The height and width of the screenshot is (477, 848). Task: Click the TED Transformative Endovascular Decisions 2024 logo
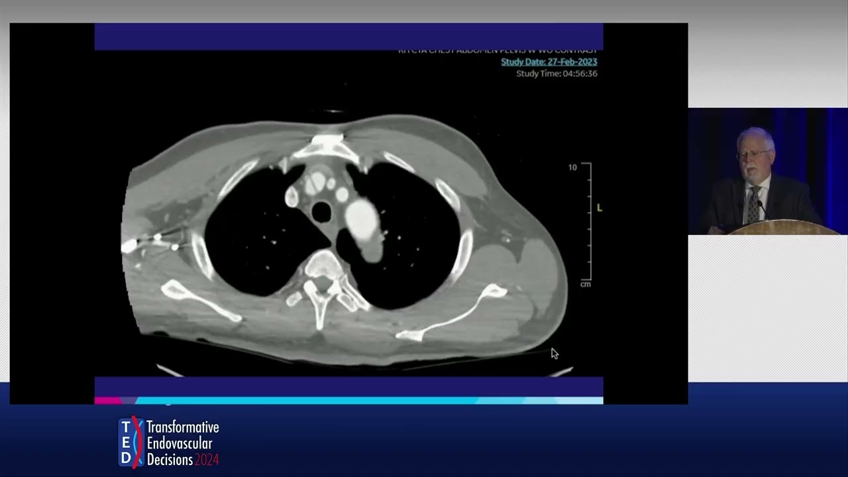169,442
